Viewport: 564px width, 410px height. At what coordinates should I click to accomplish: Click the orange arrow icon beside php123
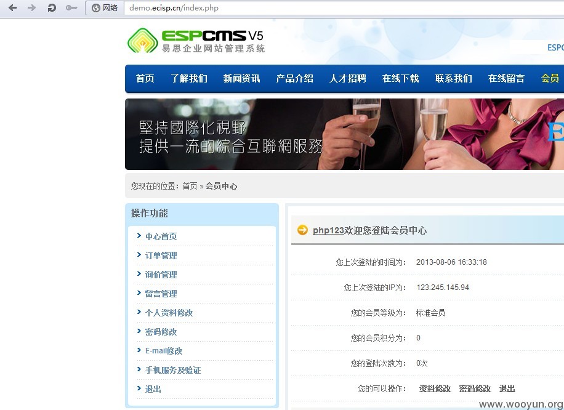pyautogui.click(x=302, y=230)
